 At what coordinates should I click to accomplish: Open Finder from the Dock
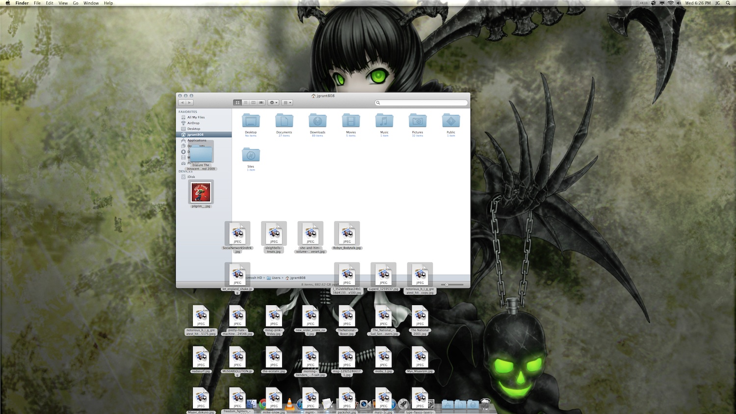(x=251, y=404)
